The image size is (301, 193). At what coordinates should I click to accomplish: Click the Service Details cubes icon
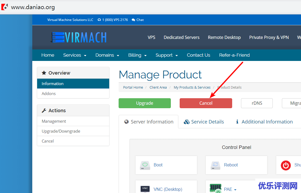187,122
